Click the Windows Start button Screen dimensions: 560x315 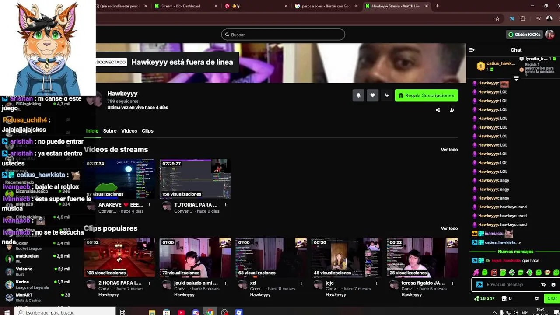click(x=7, y=312)
